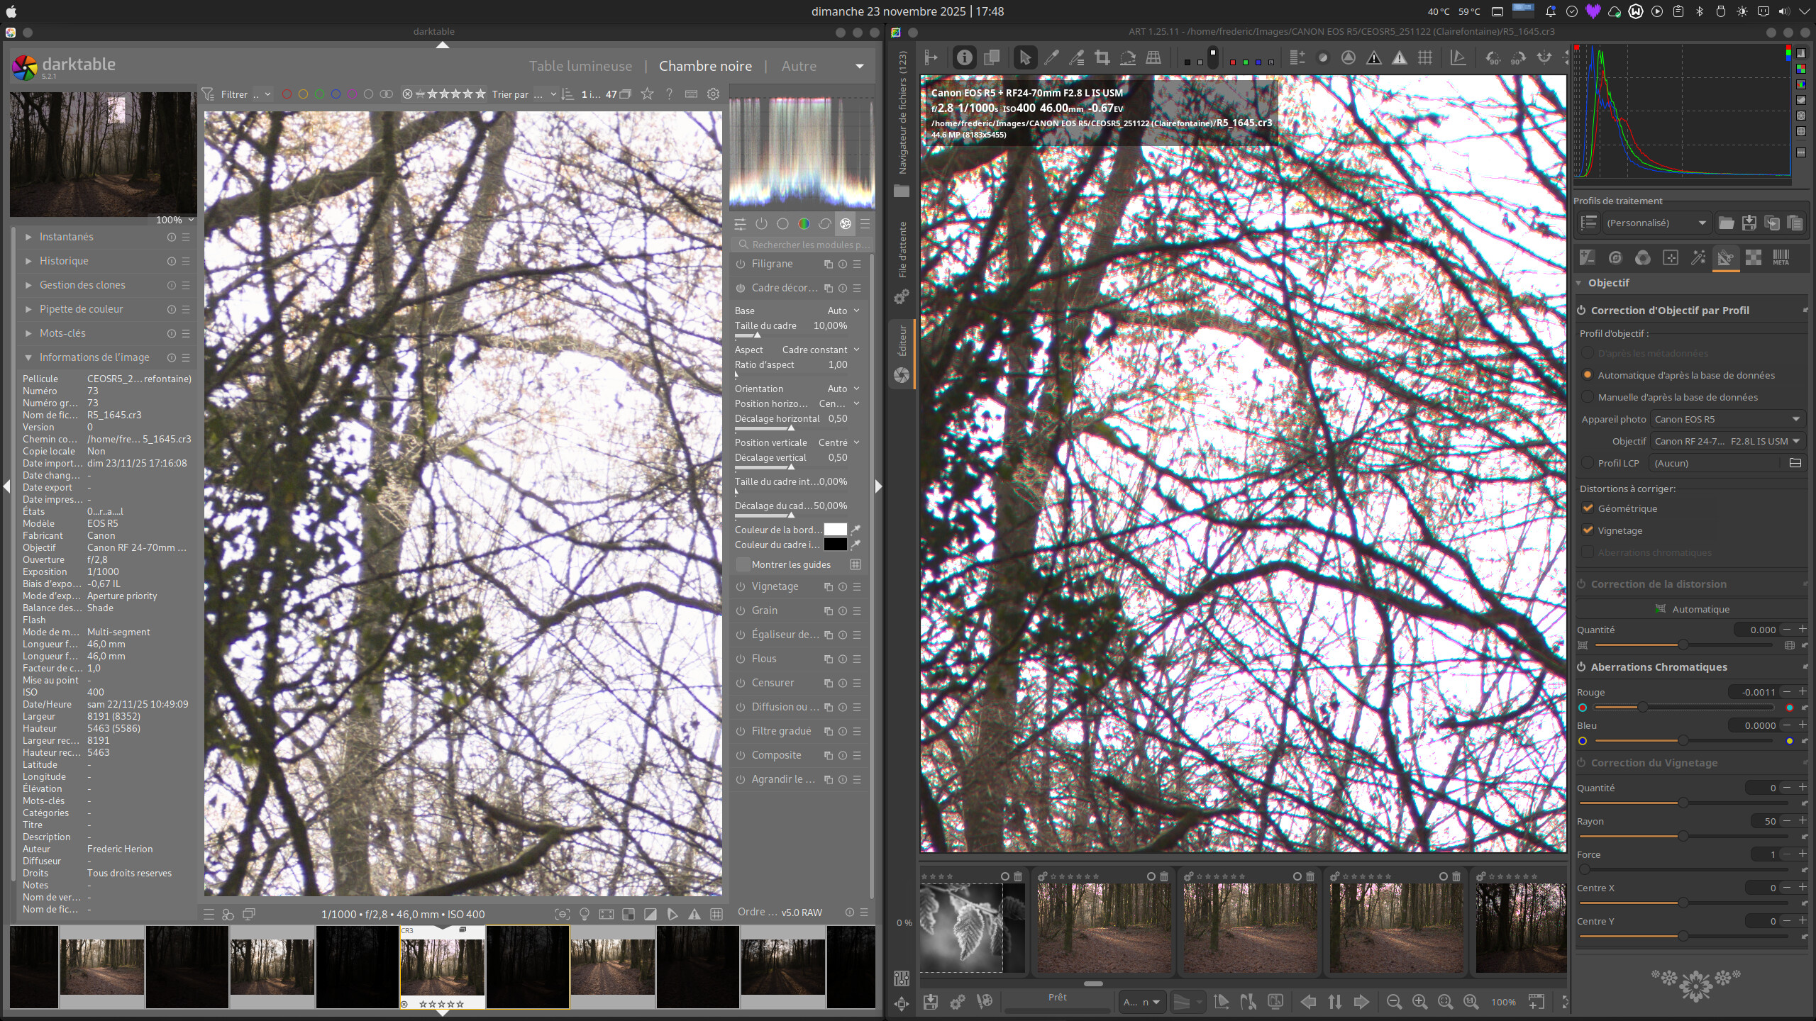The height and width of the screenshot is (1021, 1816).
Task: Select the crop tool in ART toolbar
Action: 1102,58
